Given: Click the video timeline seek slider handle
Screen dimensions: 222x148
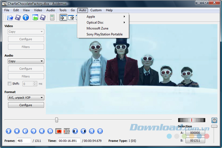Looking at the screenshot, I should [57, 120].
